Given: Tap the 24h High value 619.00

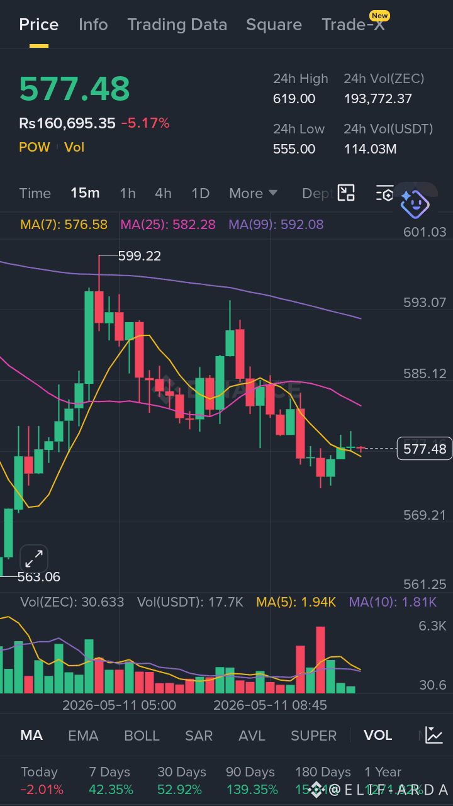Looking at the screenshot, I should coord(294,99).
